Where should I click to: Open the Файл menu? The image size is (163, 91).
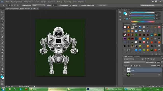7,2
